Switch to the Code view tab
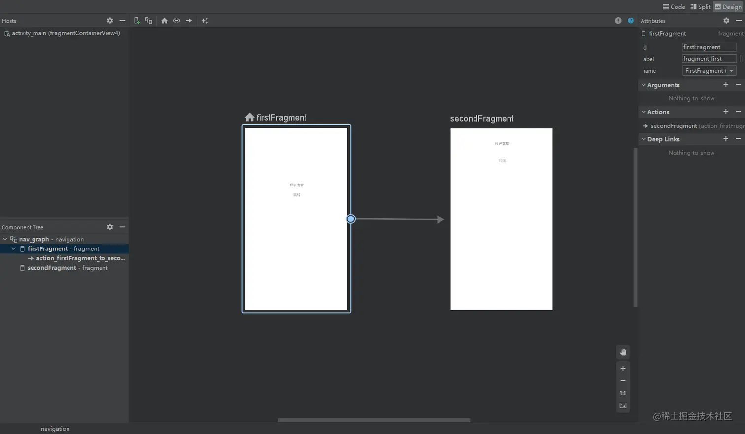The width and height of the screenshot is (745, 434). [674, 7]
